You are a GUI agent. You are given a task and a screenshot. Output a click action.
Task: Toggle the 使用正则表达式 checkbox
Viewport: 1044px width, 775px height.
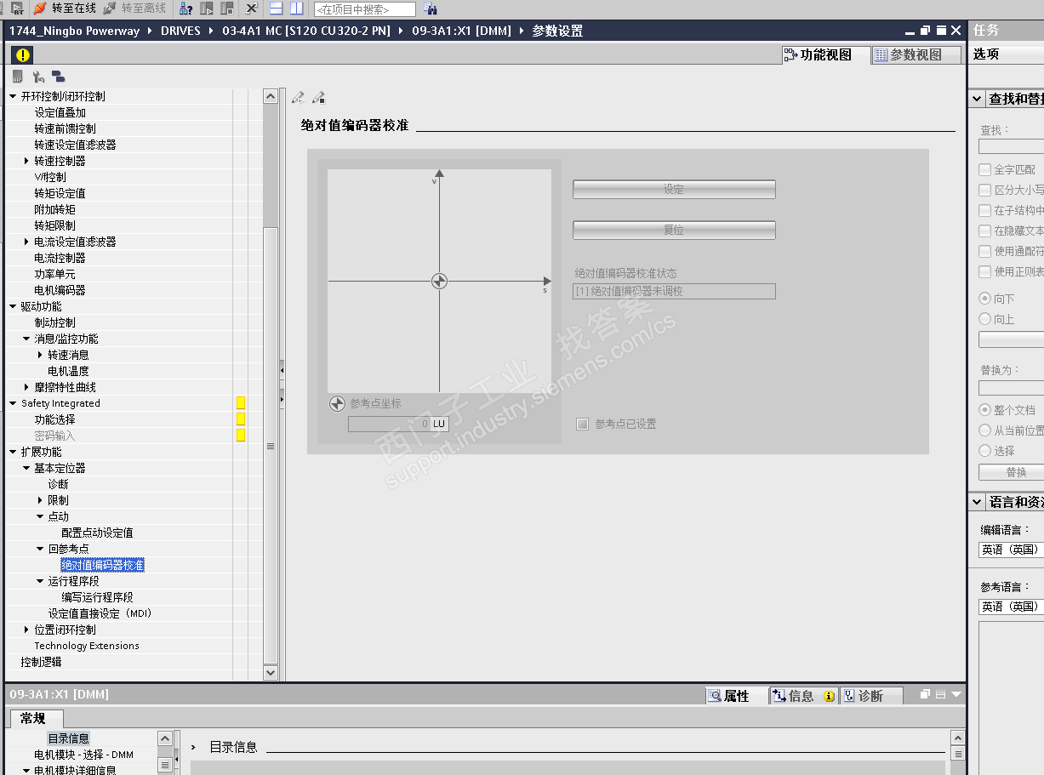(985, 272)
